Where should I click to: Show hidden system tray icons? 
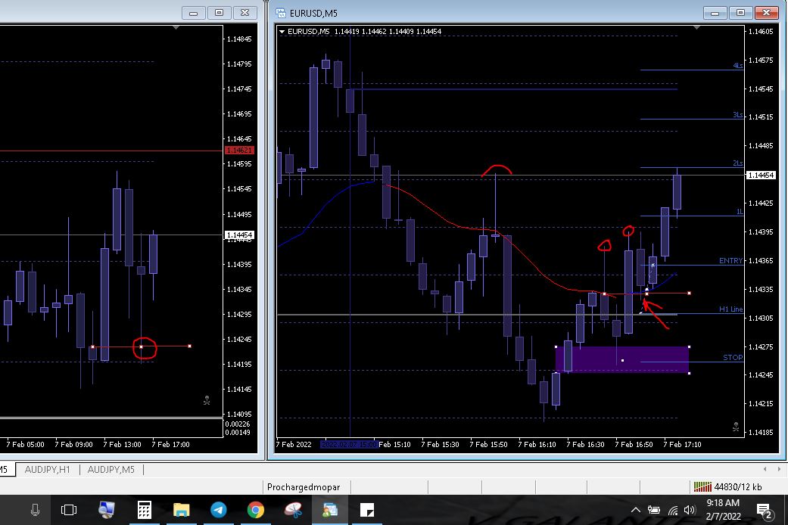coord(636,510)
